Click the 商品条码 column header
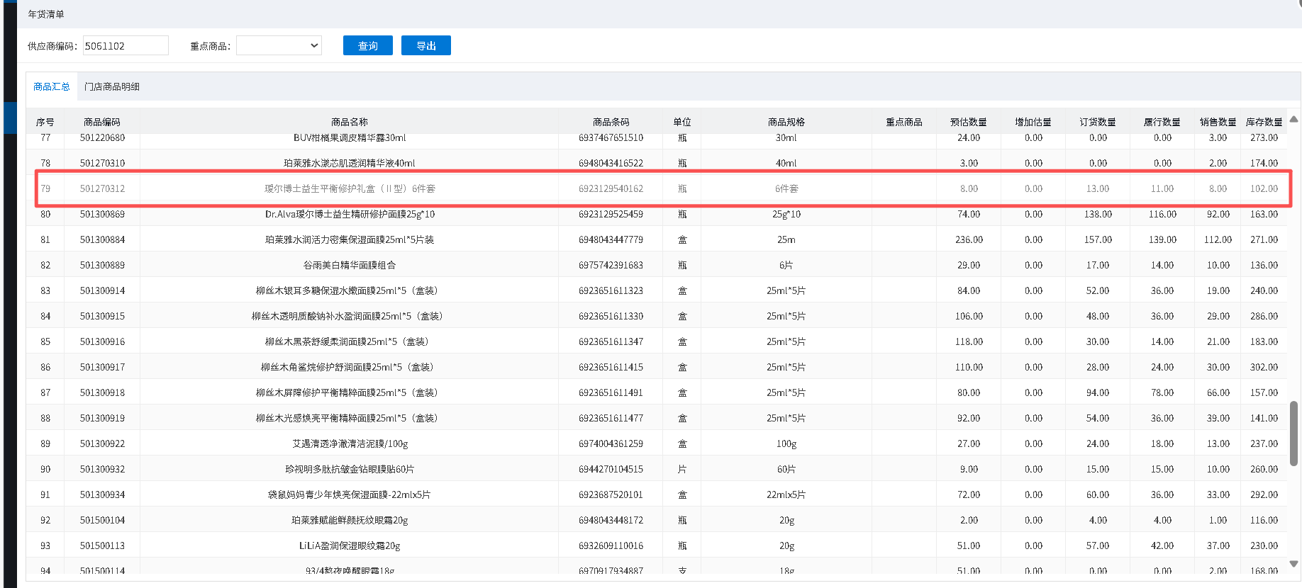This screenshot has height=588, width=1302. (x=611, y=122)
